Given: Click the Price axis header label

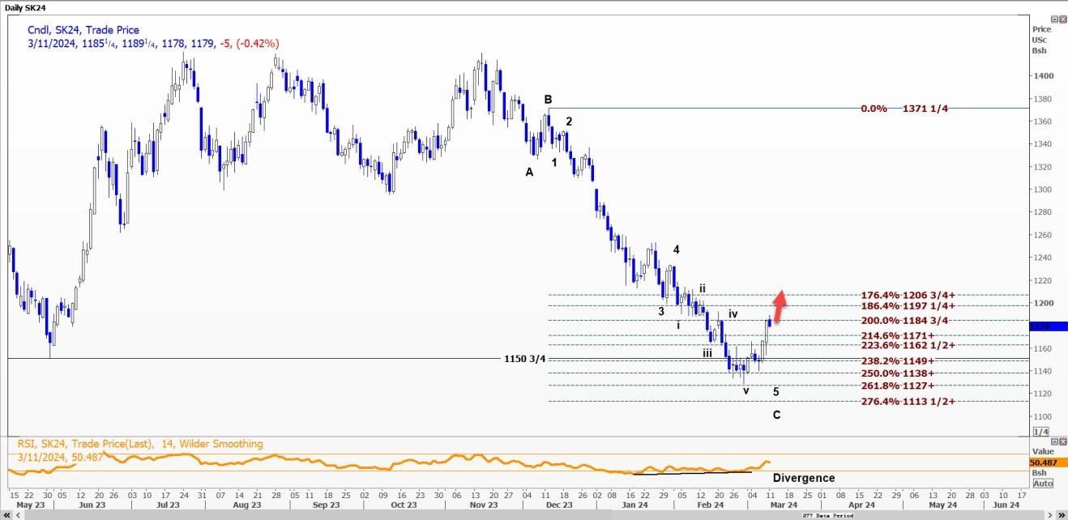Looking at the screenshot, I should point(1041,29).
